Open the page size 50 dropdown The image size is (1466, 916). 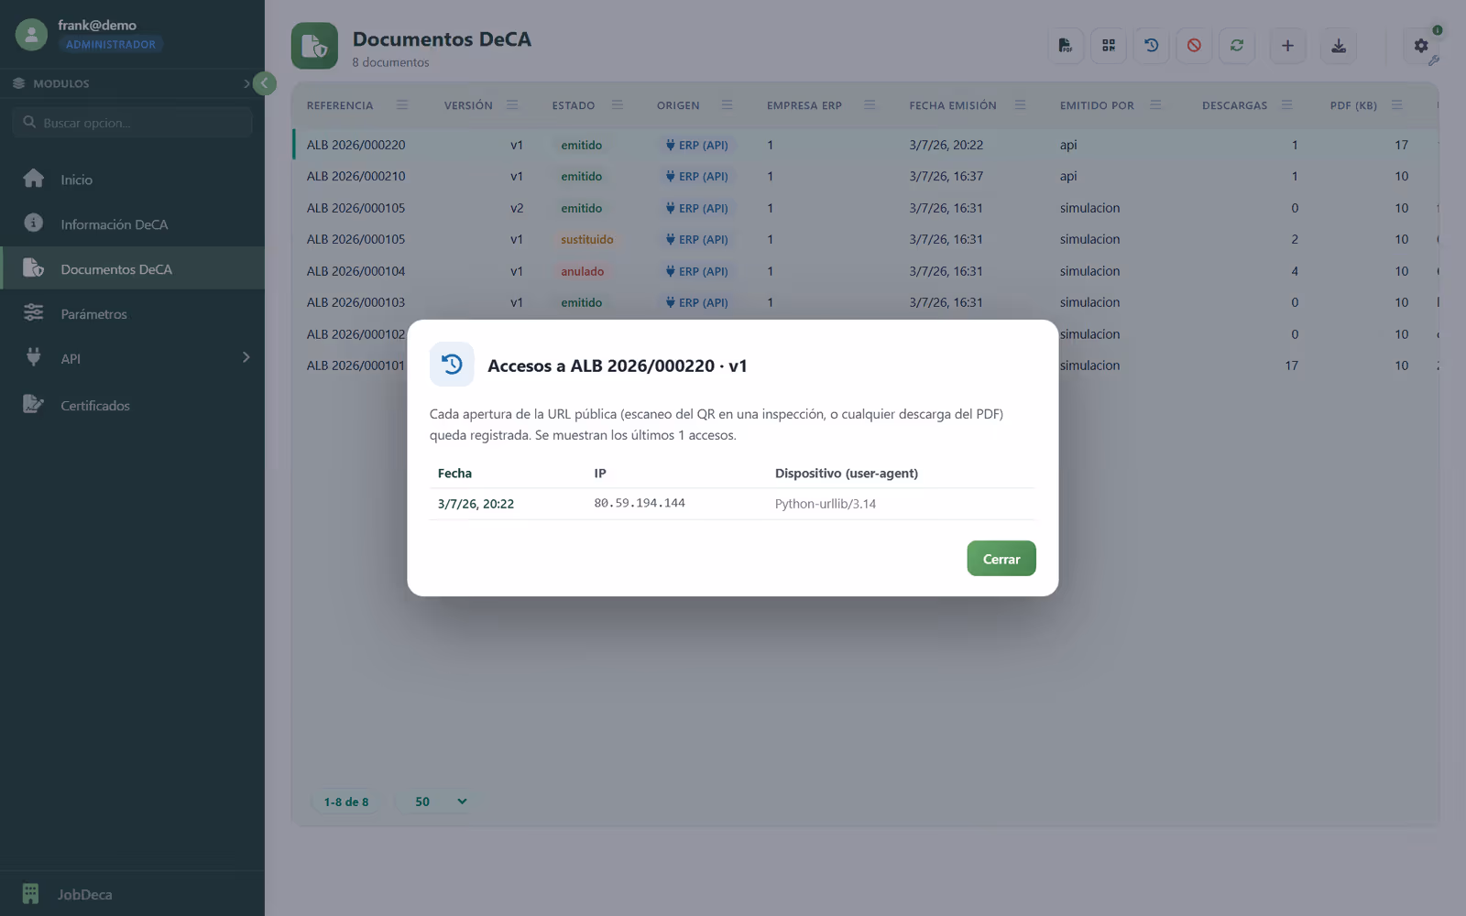(440, 801)
